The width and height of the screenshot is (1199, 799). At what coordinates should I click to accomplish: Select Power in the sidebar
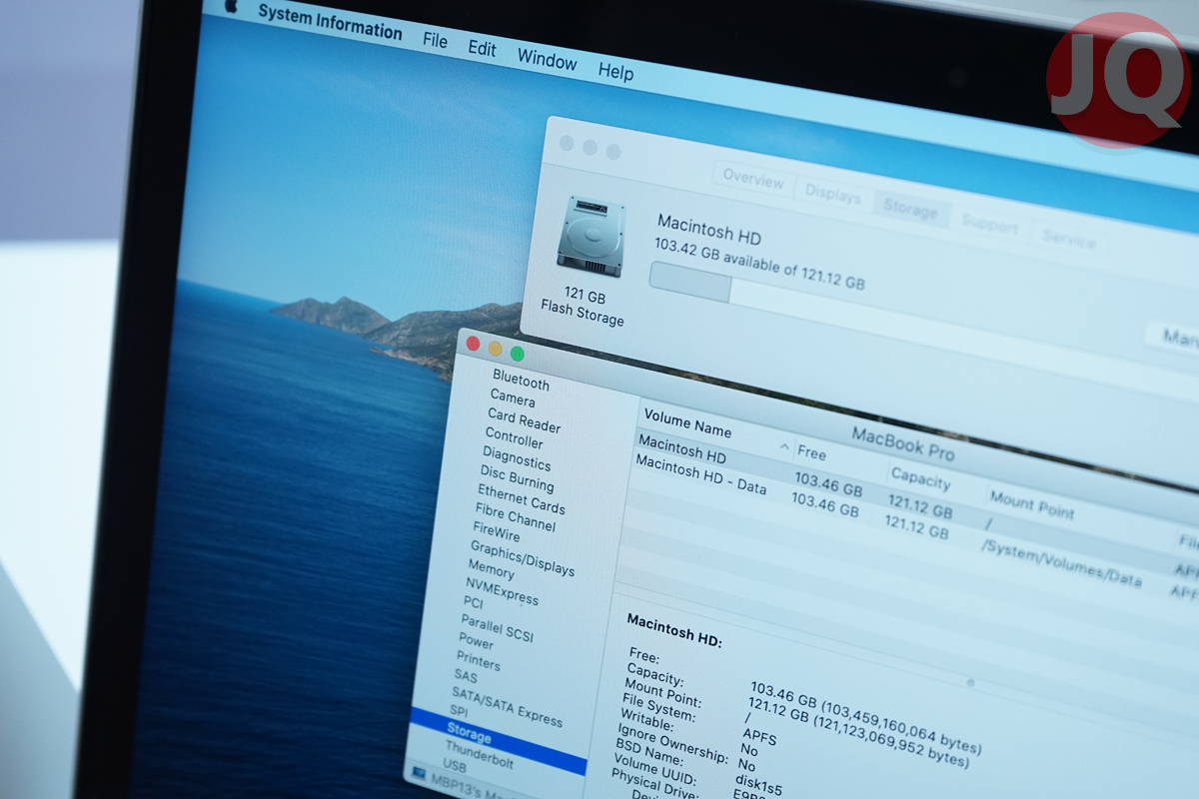tap(476, 641)
